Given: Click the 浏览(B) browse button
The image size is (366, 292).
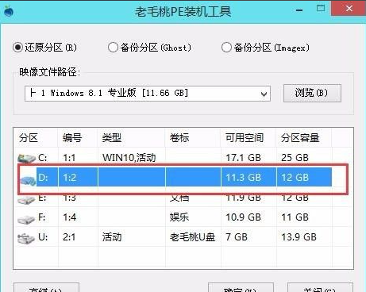Looking at the screenshot, I should tap(312, 93).
